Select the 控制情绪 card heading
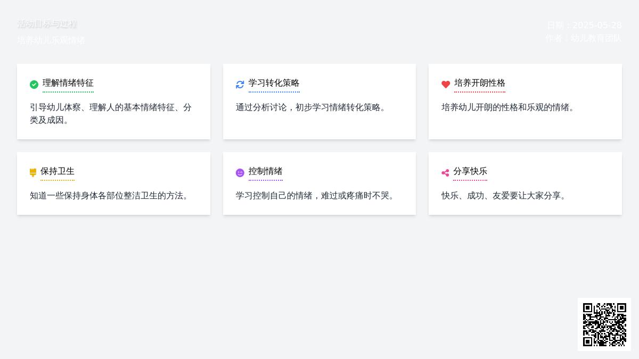This screenshot has height=359, width=639. point(266,171)
